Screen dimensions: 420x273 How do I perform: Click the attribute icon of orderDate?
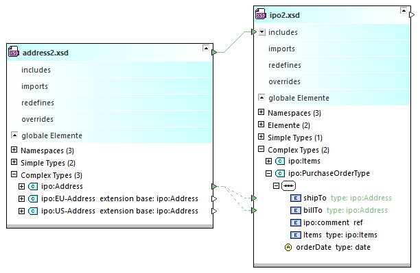click(x=288, y=248)
